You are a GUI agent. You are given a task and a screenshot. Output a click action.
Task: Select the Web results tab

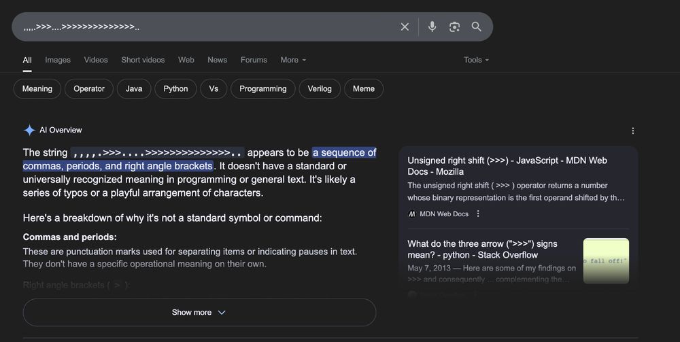pos(186,60)
